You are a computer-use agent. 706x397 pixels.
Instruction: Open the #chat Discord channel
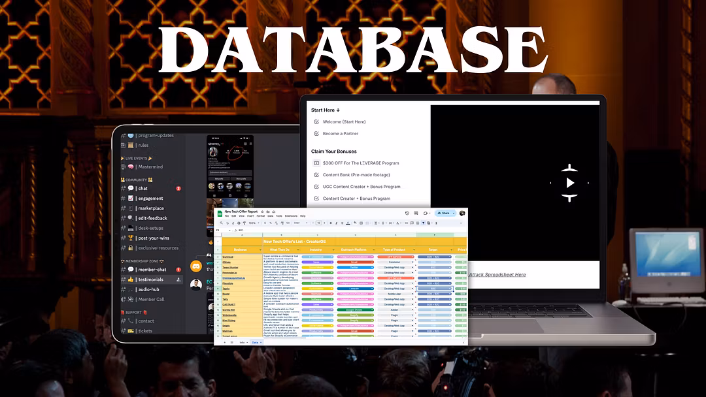(x=143, y=188)
